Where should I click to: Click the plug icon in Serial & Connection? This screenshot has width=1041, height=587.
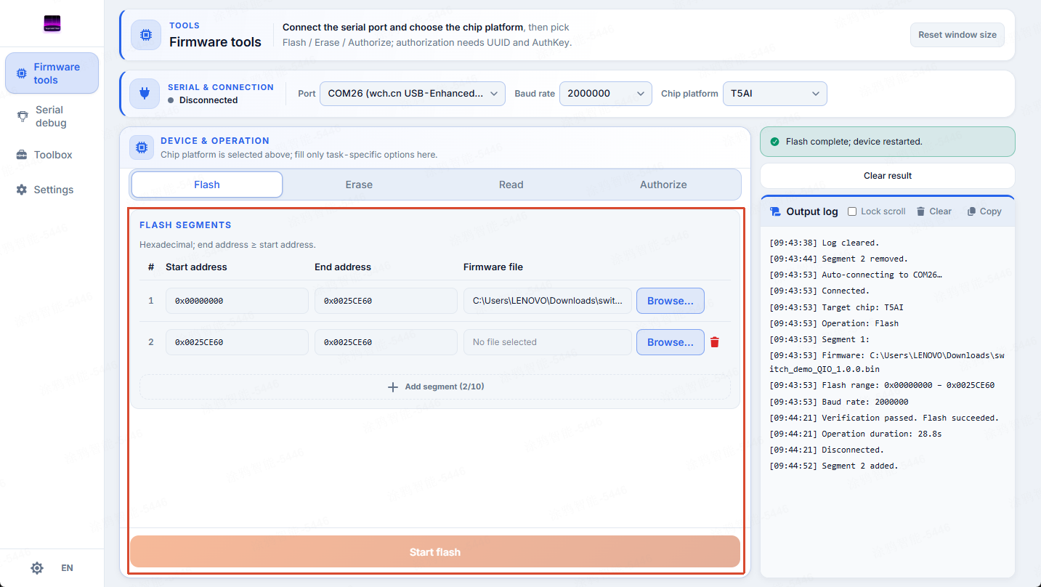click(145, 94)
